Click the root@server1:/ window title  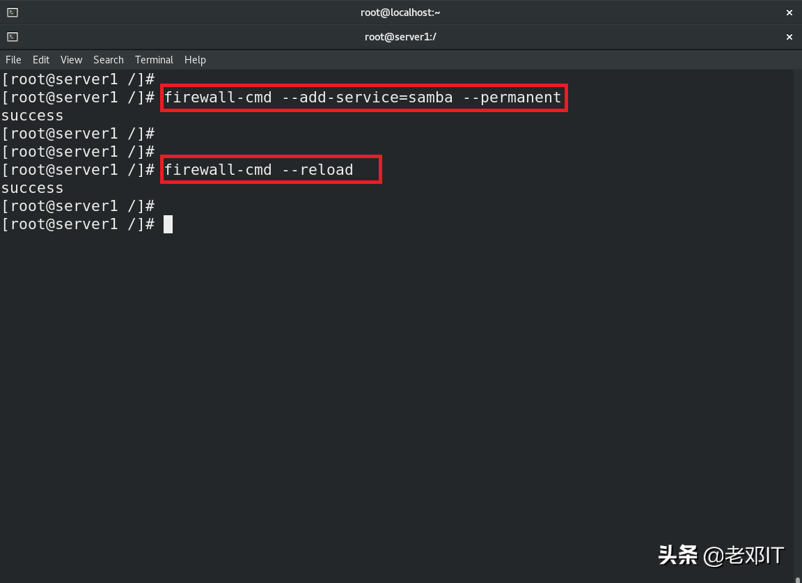(x=400, y=37)
